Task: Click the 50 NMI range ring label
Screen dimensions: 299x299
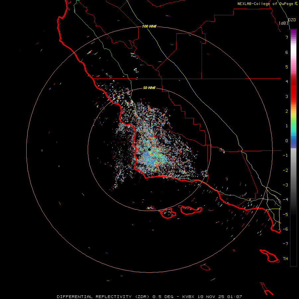Action: click(x=149, y=88)
